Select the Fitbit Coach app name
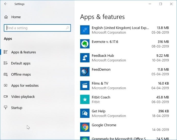 tap(101, 97)
